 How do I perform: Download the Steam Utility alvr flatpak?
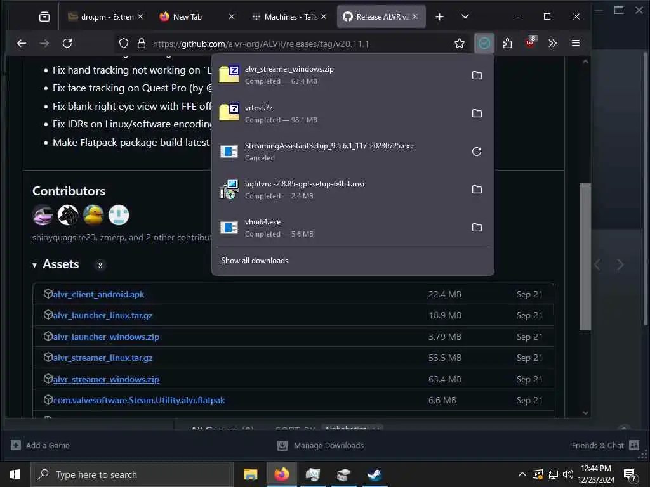139,401
